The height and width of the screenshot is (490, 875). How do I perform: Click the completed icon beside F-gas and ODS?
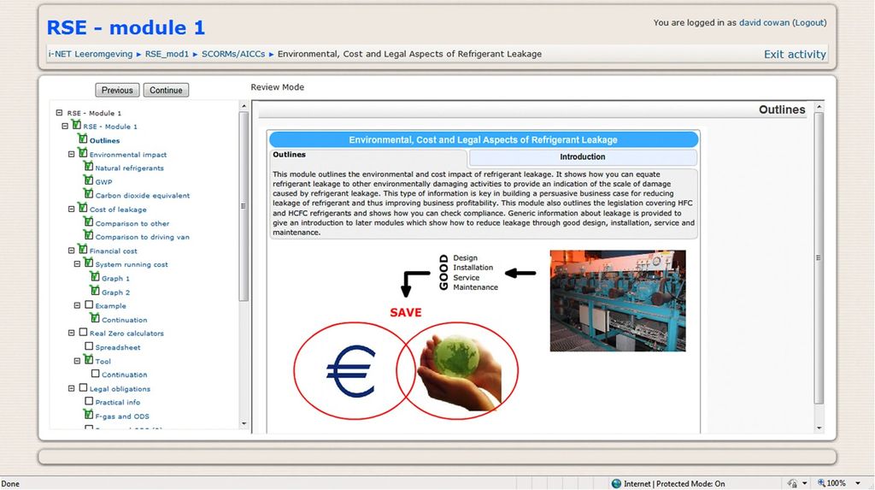tap(89, 416)
